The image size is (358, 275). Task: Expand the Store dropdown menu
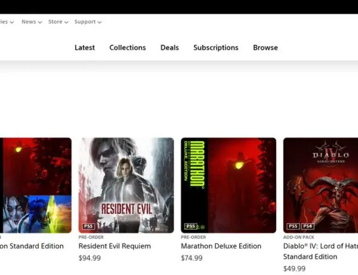58,22
